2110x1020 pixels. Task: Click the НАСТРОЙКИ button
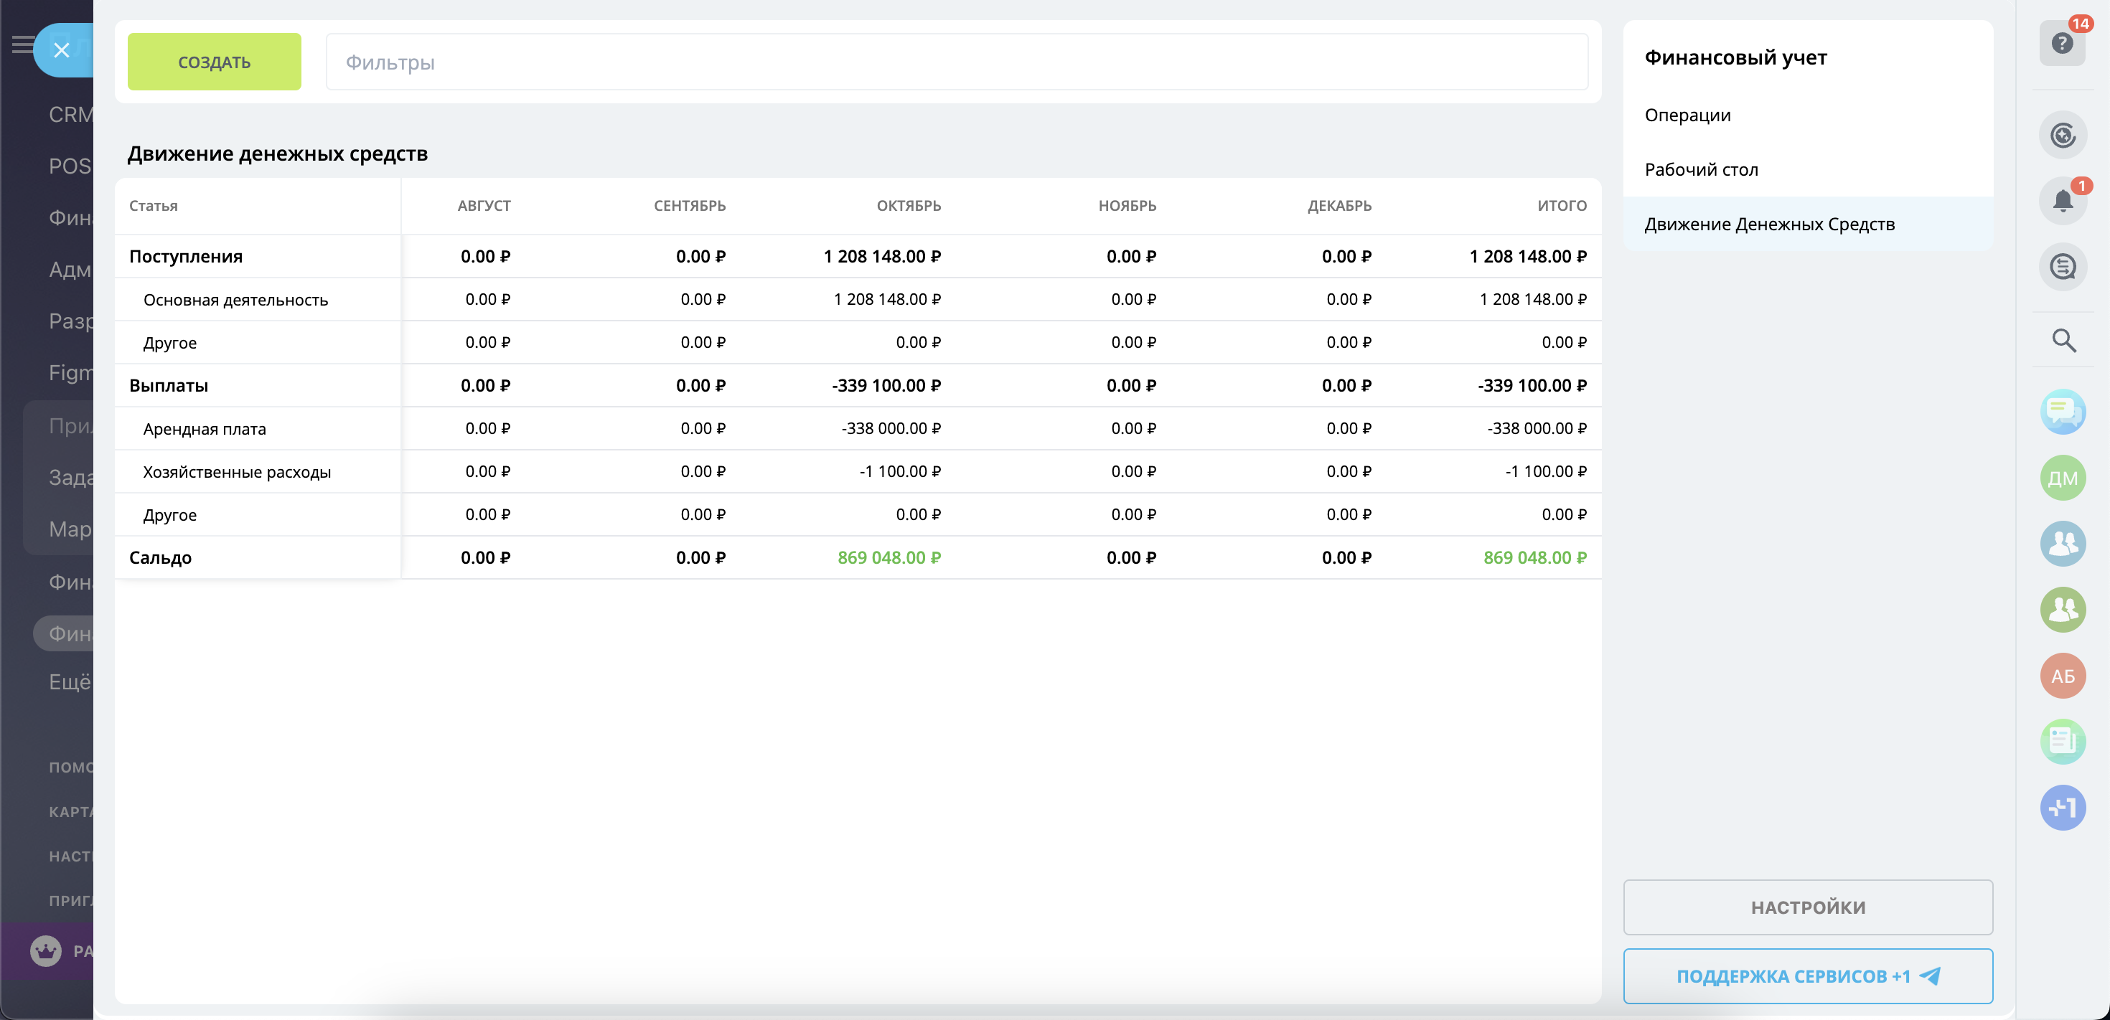click(1807, 907)
